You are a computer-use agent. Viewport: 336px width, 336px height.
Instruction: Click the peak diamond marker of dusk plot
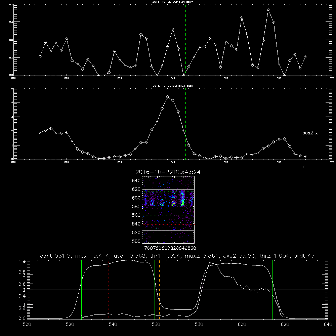click(x=168, y=97)
